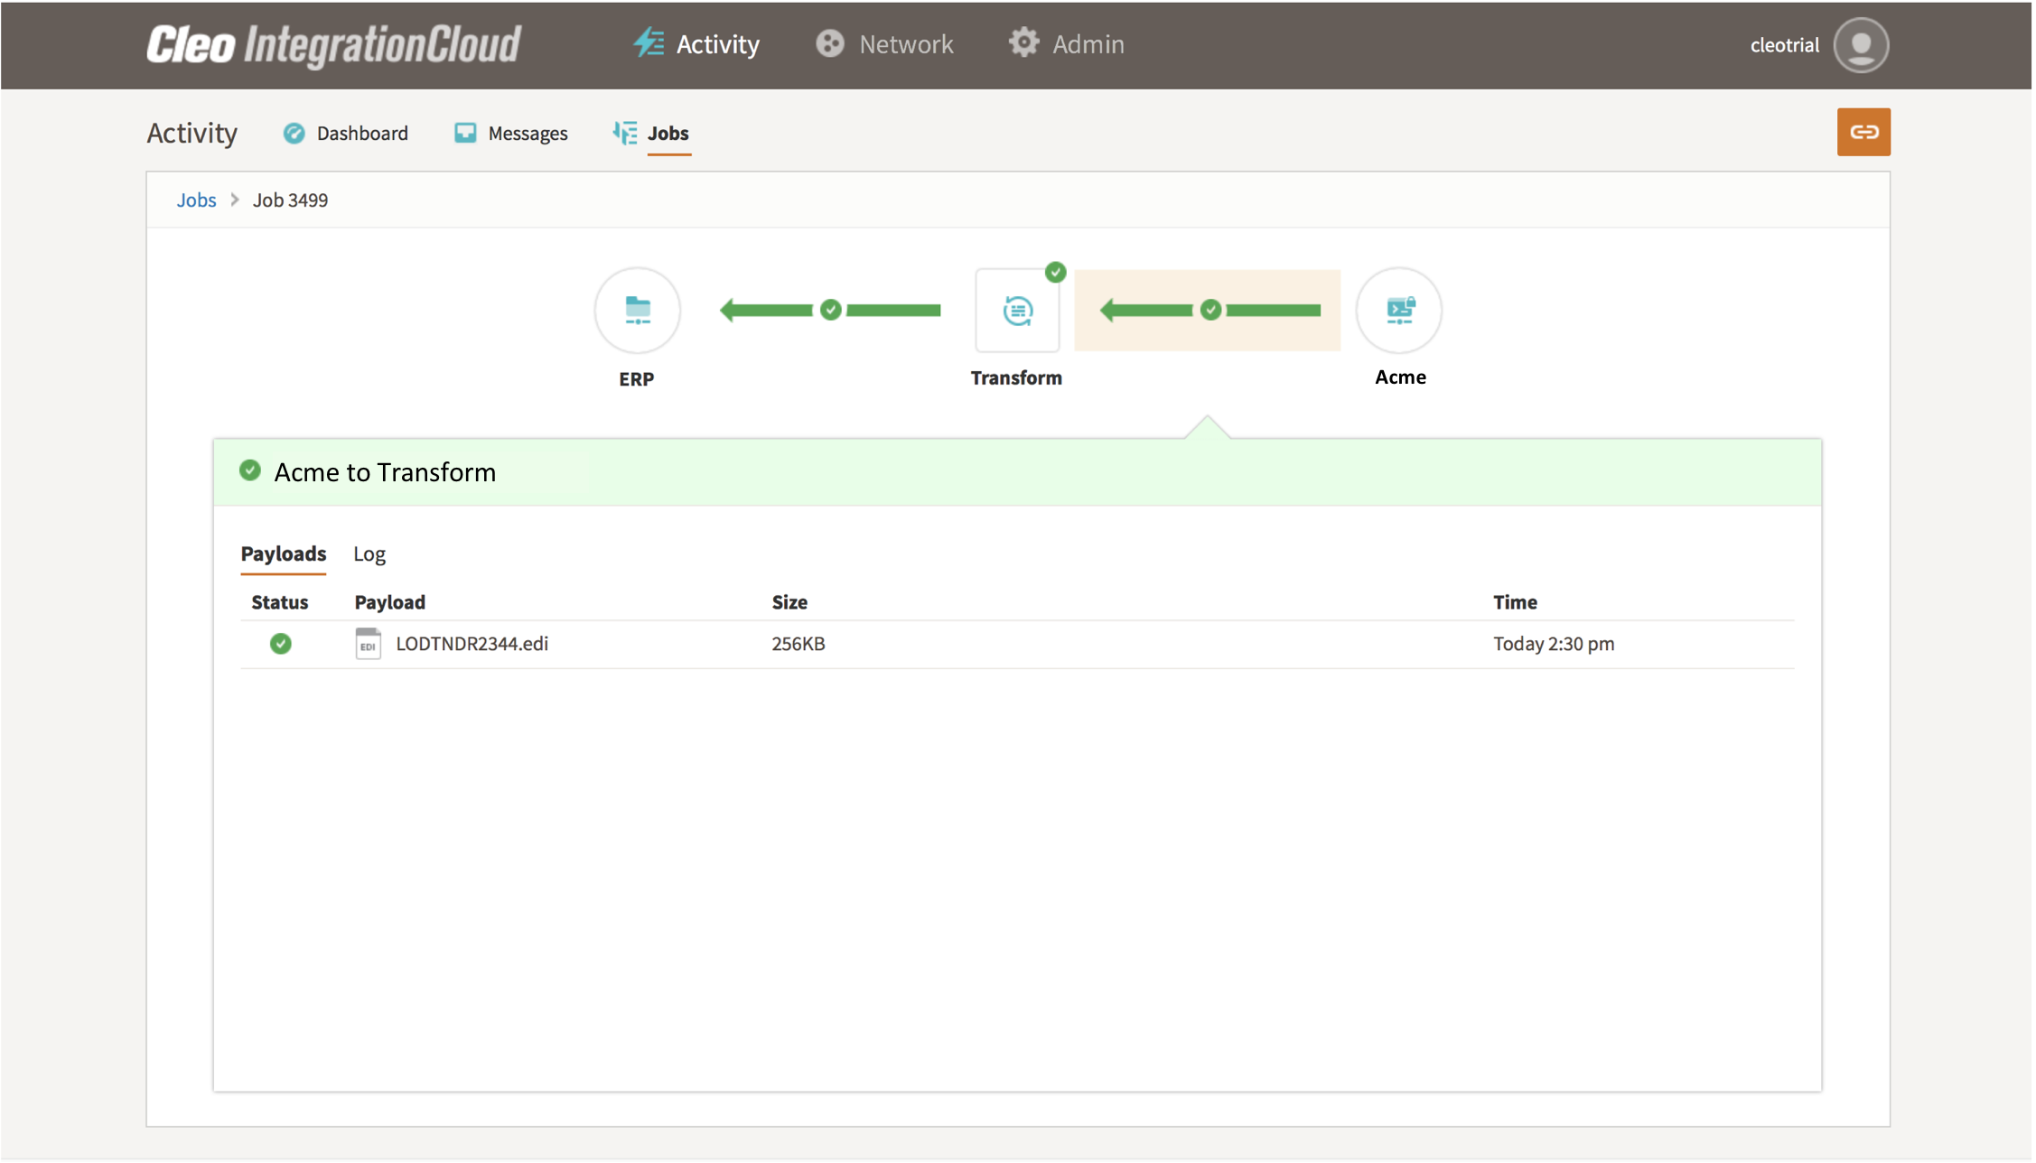Select the Transform to ERP arrow step

(830, 310)
